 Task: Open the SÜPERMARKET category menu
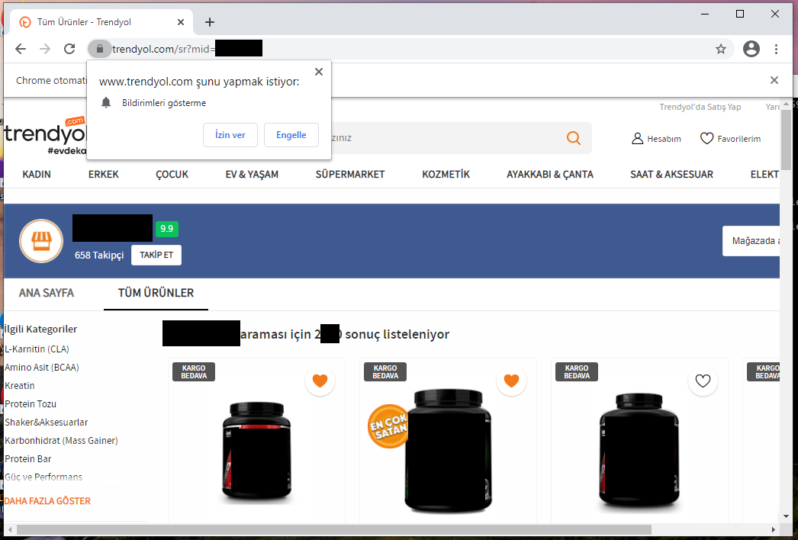pos(350,174)
